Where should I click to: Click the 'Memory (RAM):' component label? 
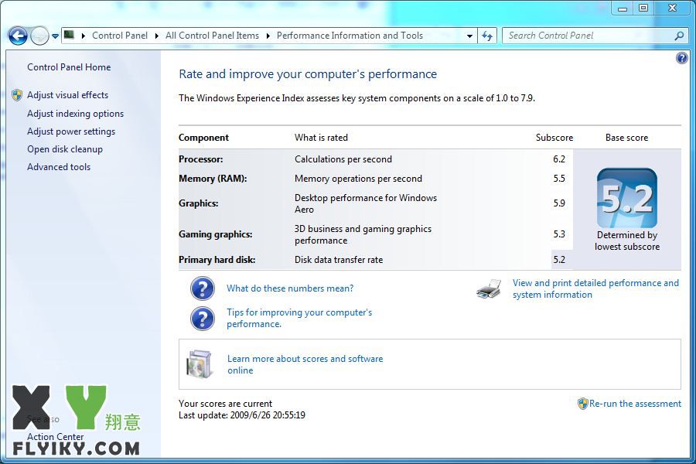(x=213, y=179)
